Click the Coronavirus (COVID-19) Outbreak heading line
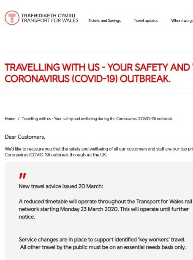Screen dimensions: 193x260 coord(88,79)
